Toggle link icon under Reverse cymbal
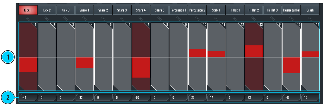 pyautogui.click(x=291, y=18)
